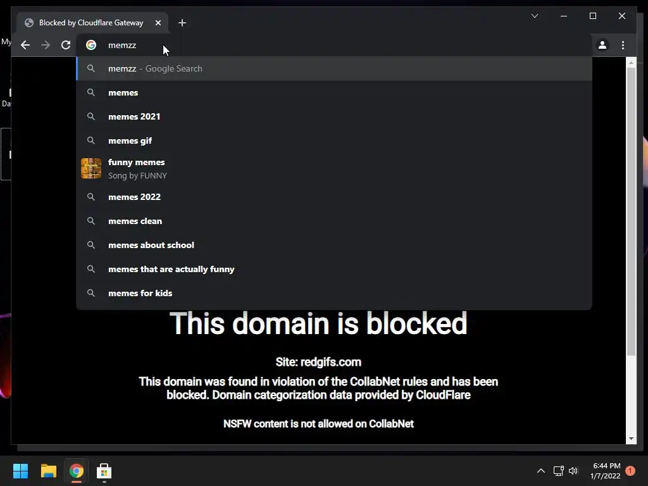The width and height of the screenshot is (648, 486).
Task: Show hidden system tray icons
Action: (x=540, y=471)
